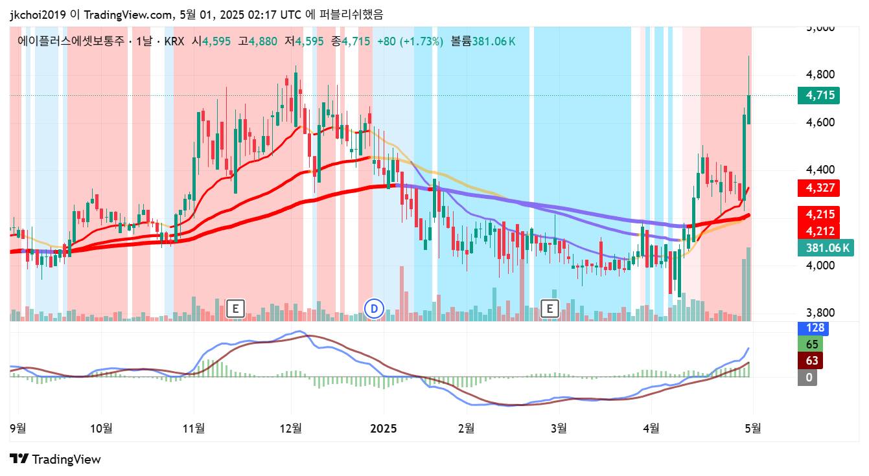Click the 9월 label on time axis
Viewport: 869px width, 476px height.
(x=19, y=427)
